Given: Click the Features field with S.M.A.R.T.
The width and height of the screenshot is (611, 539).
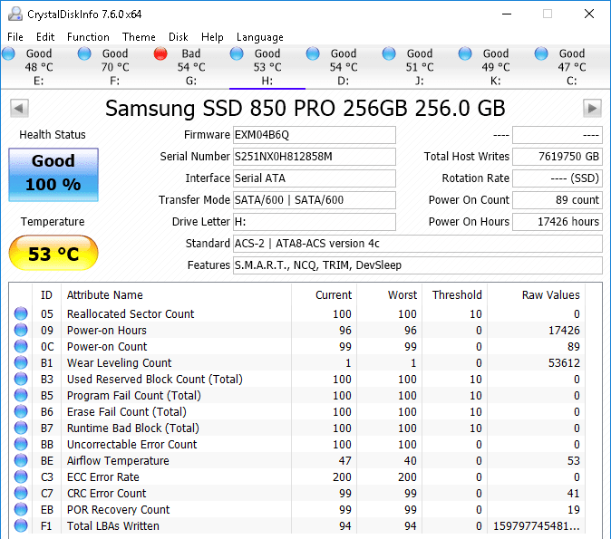Looking at the screenshot, I should (x=418, y=265).
